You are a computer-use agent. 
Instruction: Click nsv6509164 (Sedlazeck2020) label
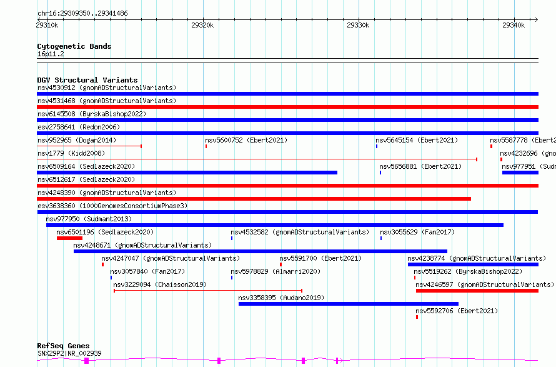tap(86, 166)
